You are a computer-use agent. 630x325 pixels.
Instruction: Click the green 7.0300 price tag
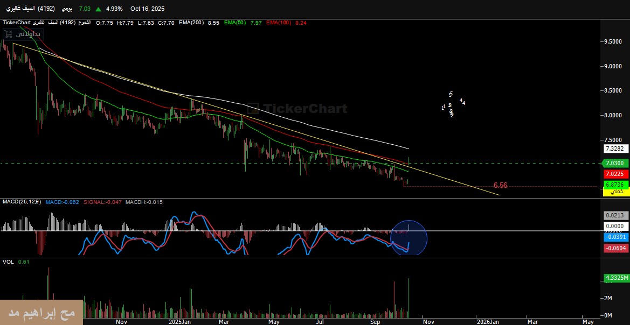(x=614, y=163)
